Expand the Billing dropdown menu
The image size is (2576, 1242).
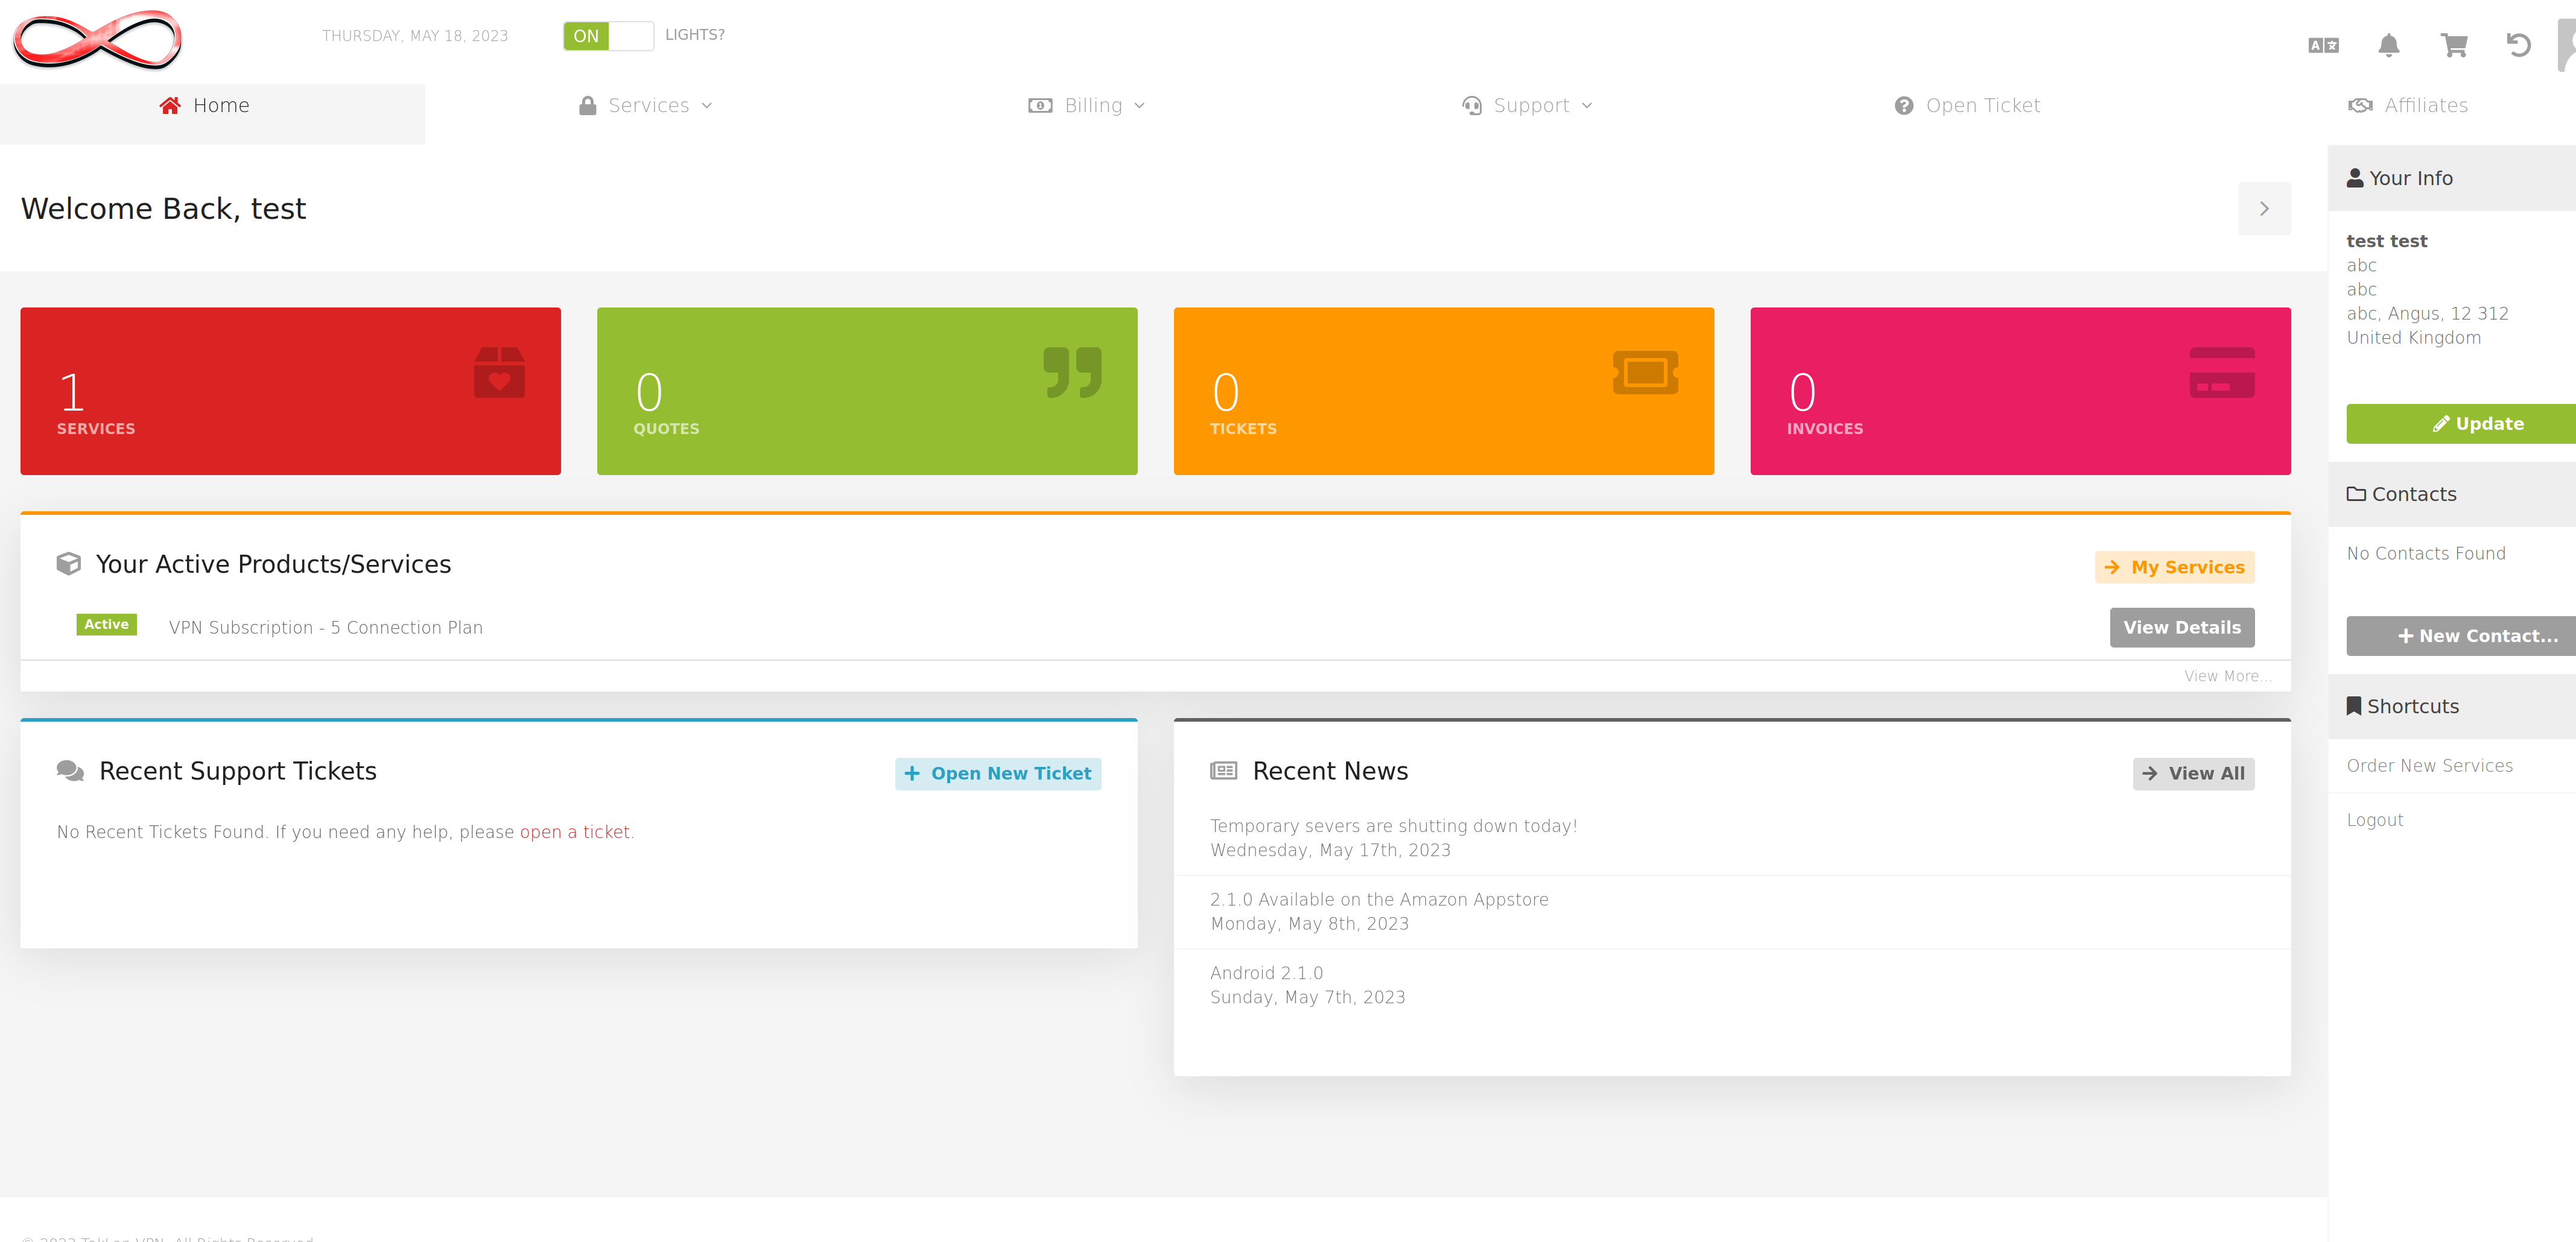[1084, 105]
